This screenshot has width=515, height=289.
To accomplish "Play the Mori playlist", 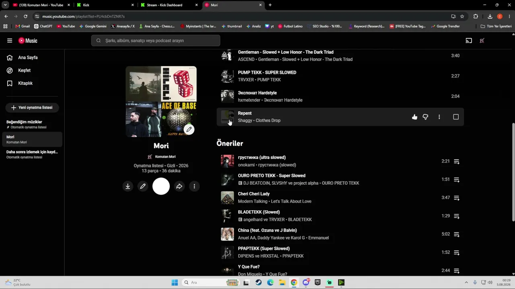I will (x=161, y=186).
